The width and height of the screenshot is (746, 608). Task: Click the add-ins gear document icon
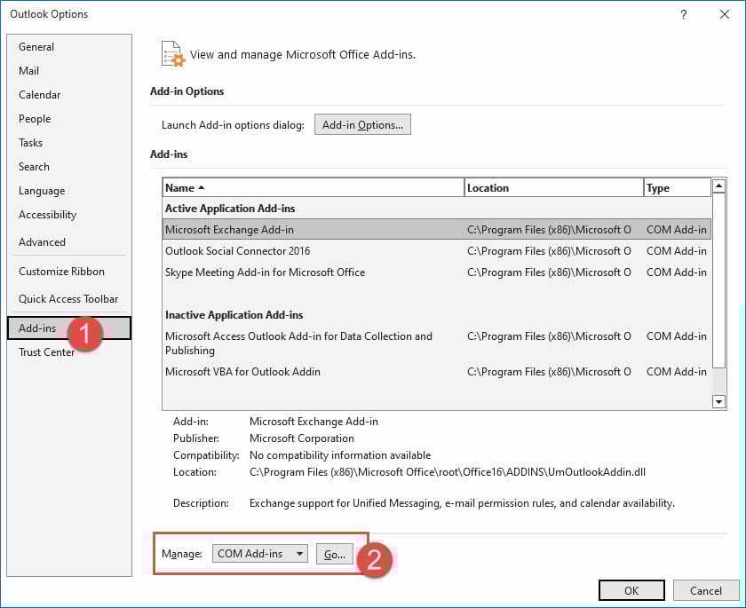pyautogui.click(x=173, y=54)
